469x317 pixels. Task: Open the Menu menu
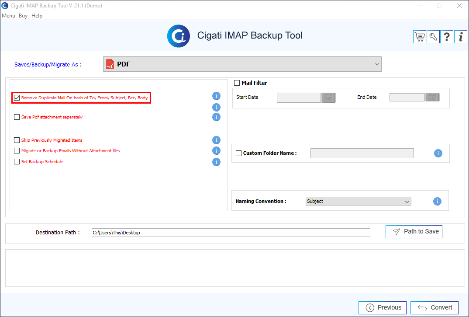tap(8, 16)
